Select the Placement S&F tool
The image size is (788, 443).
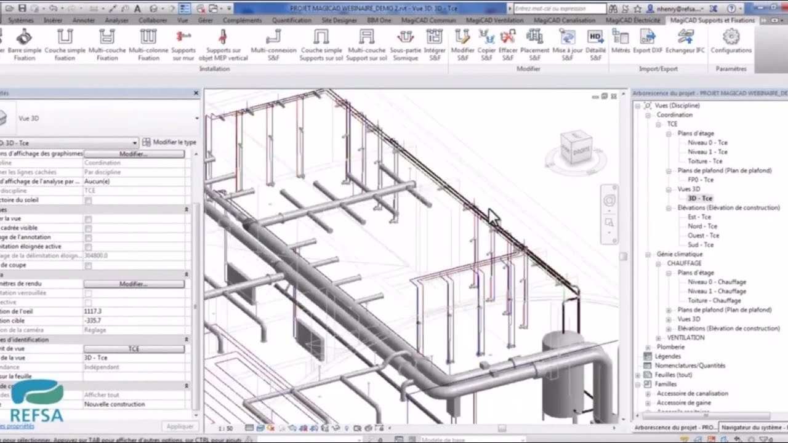coord(535,44)
